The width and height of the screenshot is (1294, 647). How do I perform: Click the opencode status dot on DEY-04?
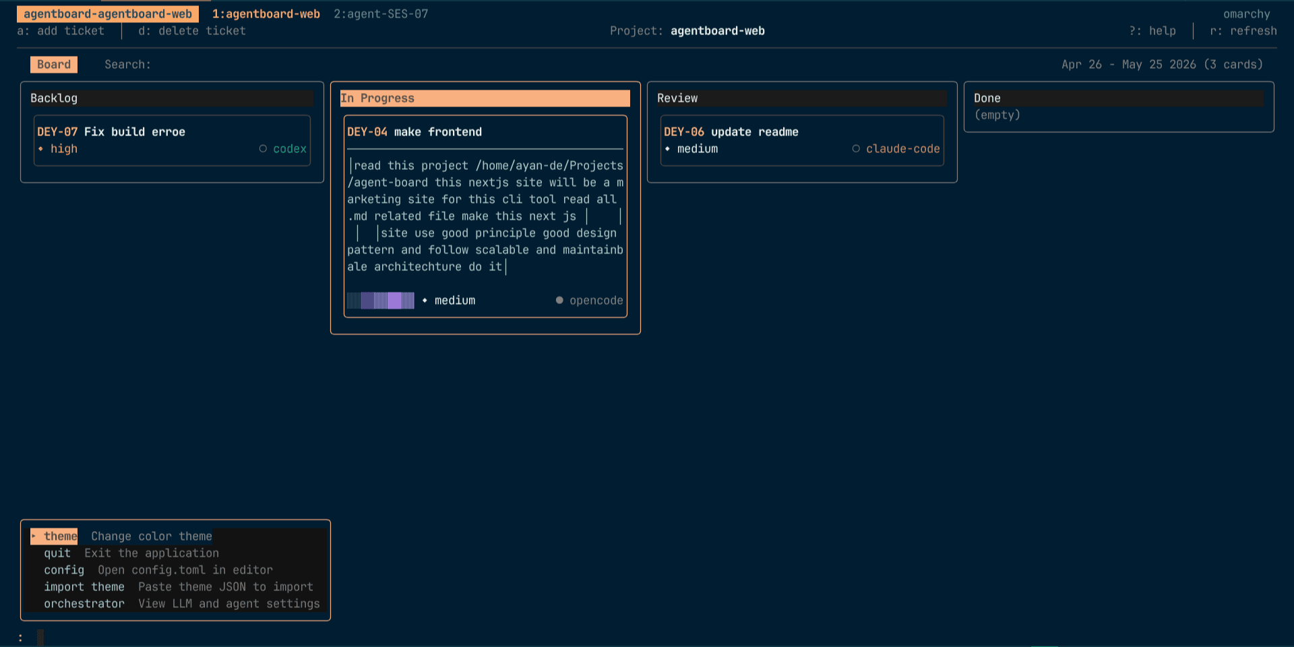pyautogui.click(x=559, y=301)
